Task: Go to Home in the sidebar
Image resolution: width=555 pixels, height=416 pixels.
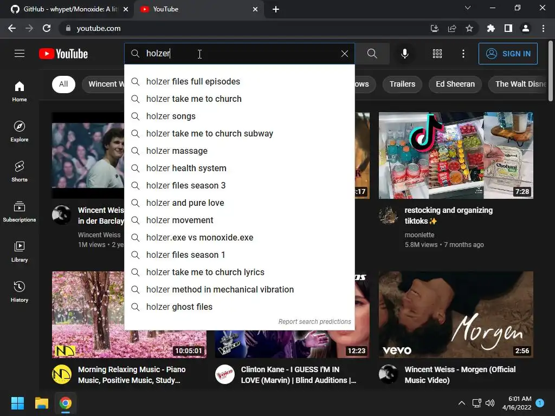Action: pos(20,92)
